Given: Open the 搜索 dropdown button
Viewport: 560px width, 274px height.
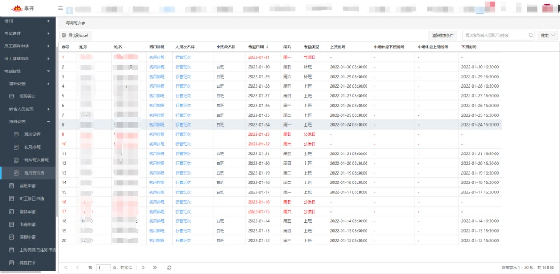Looking at the screenshot, I should 547,35.
